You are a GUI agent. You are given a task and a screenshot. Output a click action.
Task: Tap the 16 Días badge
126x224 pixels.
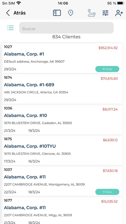(x=107, y=69)
